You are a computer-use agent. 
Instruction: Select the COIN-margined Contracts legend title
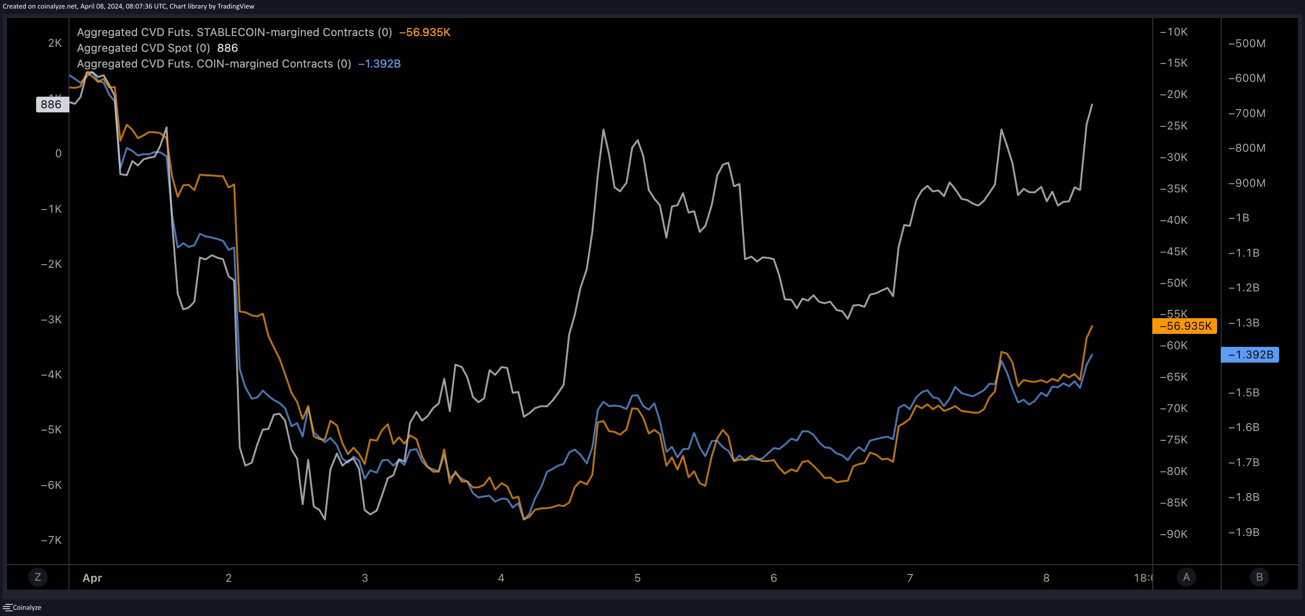pyautogui.click(x=214, y=64)
